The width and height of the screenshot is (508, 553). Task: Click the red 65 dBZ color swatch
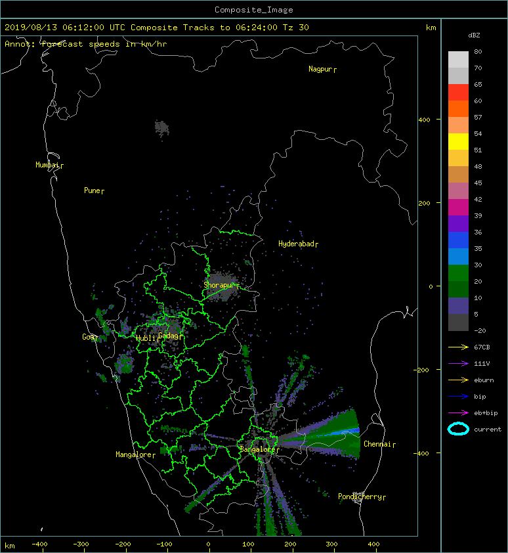458,92
